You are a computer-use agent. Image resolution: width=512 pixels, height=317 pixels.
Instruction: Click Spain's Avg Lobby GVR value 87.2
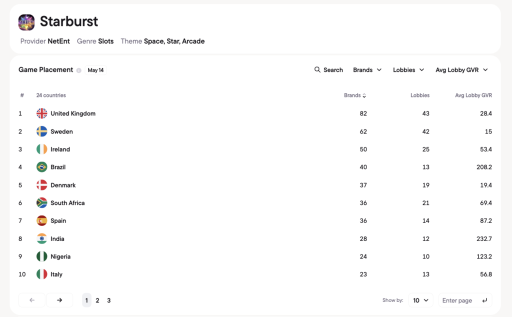point(486,220)
